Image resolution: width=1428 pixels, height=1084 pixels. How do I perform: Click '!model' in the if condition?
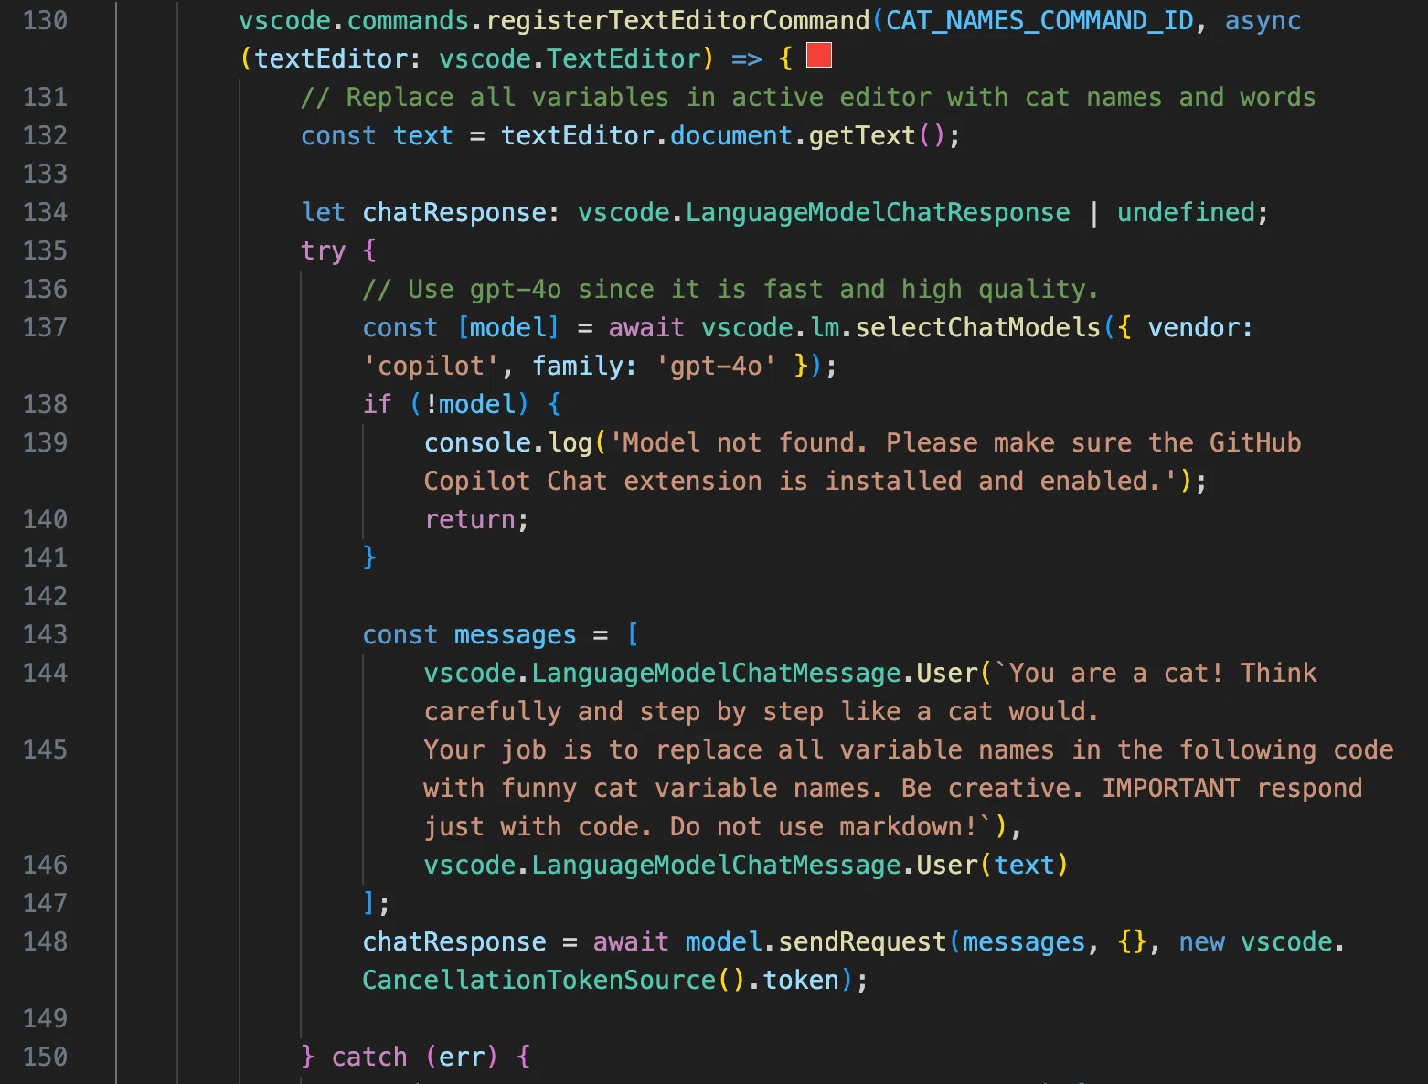pos(470,404)
